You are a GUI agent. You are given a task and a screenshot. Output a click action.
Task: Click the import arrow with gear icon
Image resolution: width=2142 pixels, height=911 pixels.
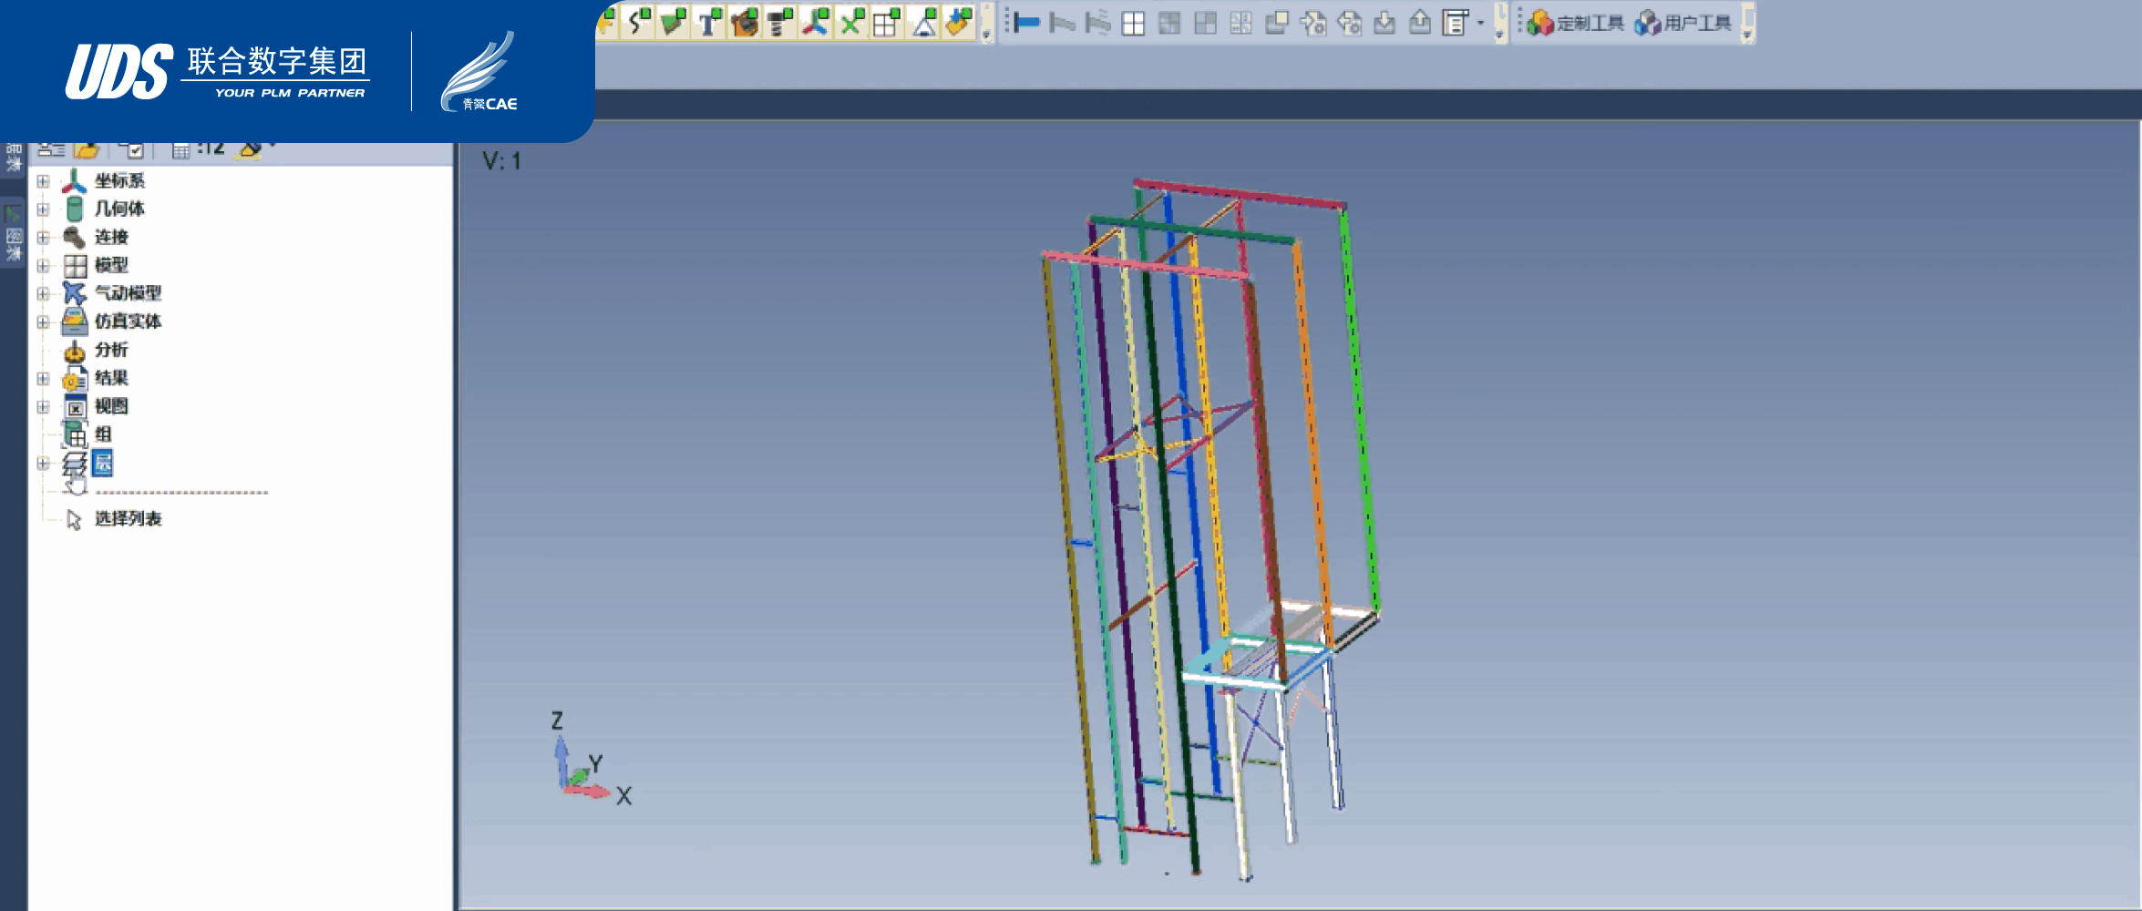[1313, 24]
